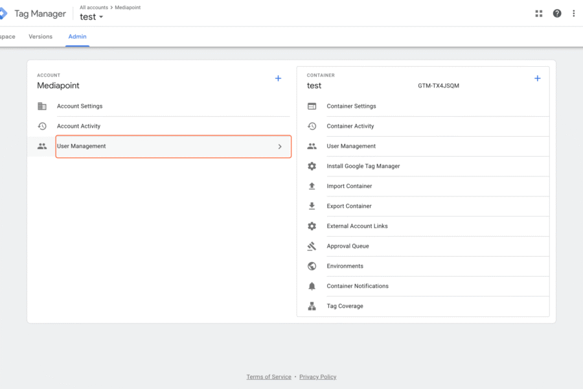Viewport: 583px width, 389px height.
Task: Click the Account Activity history icon
Action: (x=42, y=126)
